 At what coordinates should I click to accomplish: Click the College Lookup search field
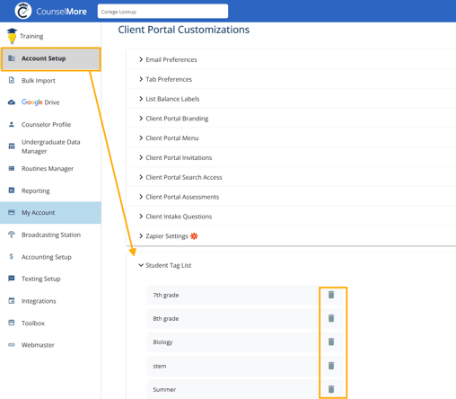(162, 12)
